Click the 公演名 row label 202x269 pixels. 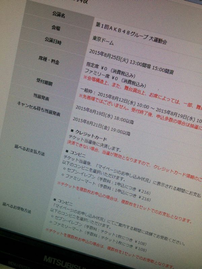(59, 15)
